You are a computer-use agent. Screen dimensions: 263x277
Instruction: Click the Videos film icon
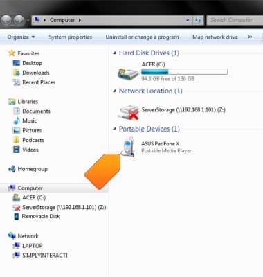point(17,150)
